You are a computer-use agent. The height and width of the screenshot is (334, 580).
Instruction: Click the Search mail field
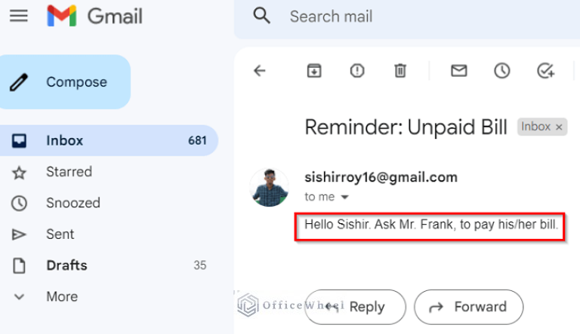click(408, 16)
